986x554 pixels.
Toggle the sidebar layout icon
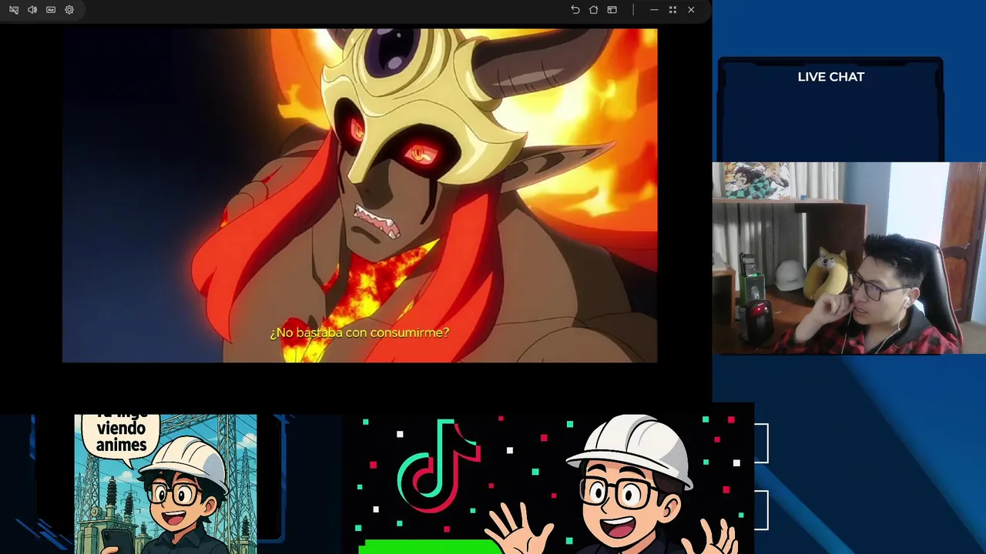[612, 10]
